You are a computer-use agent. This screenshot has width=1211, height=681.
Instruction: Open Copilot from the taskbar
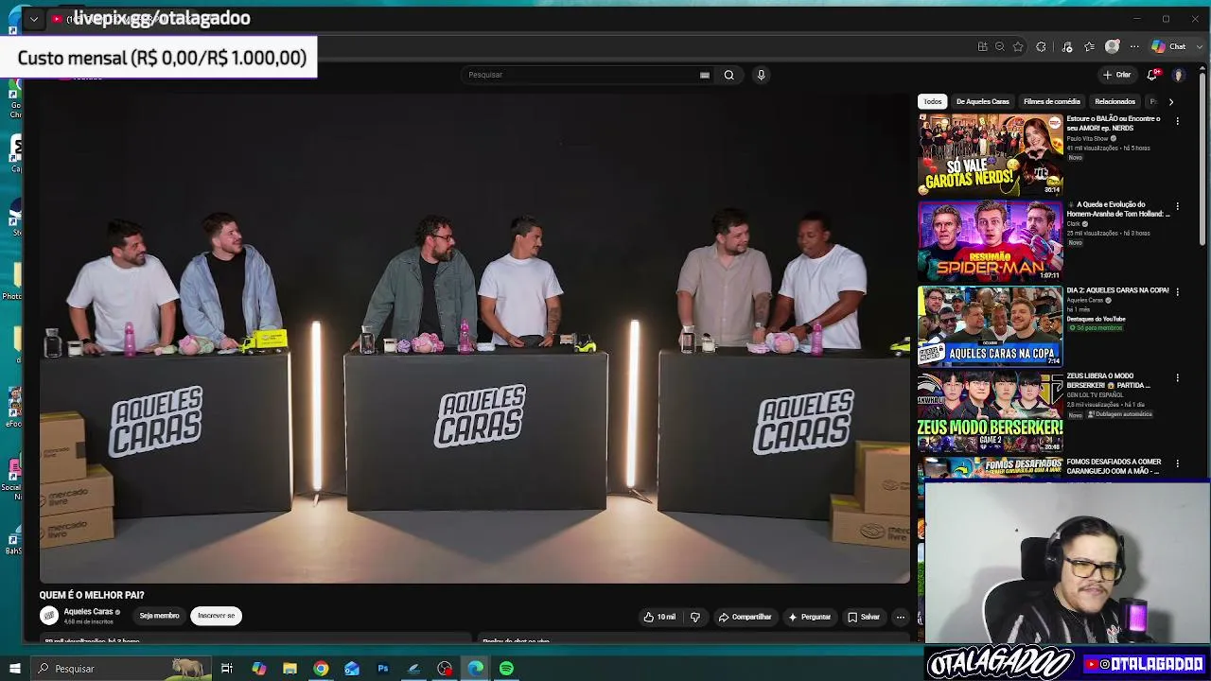[x=258, y=669]
